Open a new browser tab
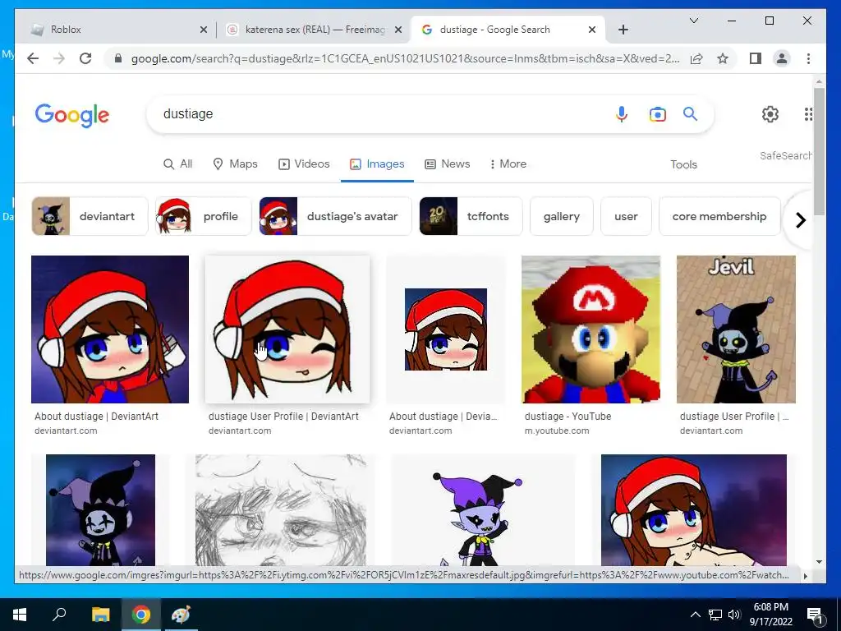The height and width of the screenshot is (631, 841). point(623,30)
